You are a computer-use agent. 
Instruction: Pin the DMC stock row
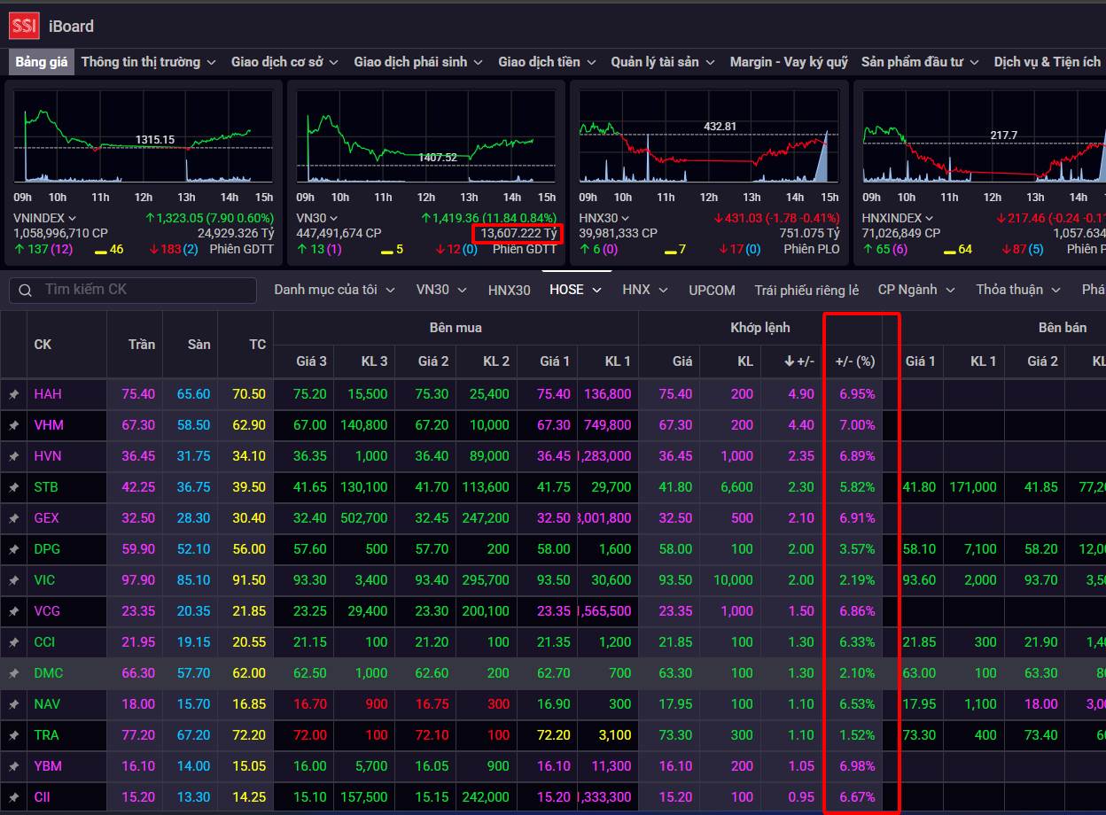tap(13, 673)
